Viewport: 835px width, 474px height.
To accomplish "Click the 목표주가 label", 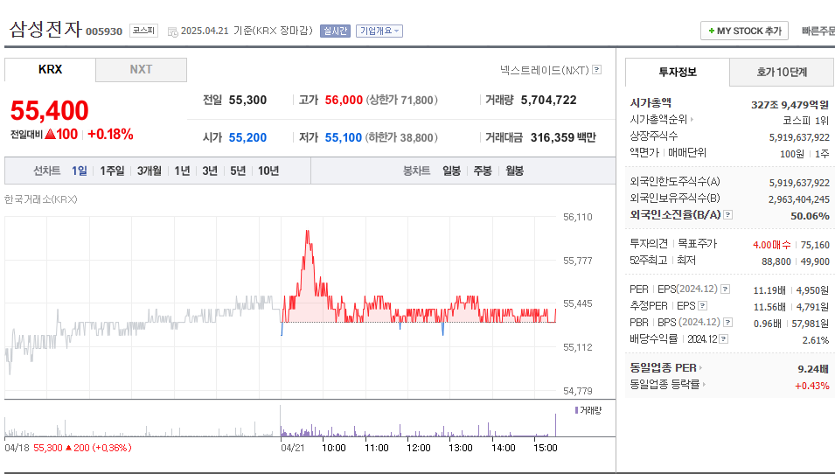I will (x=697, y=243).
